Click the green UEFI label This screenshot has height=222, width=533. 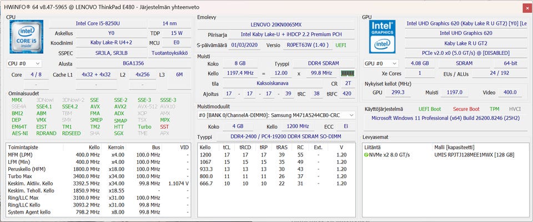click(x=341, y=45)
